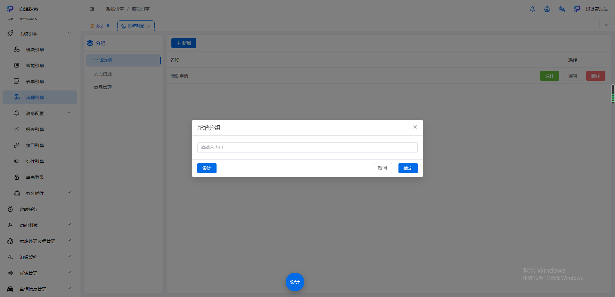Expand the 消息配置 submenu chevron
Screen dimensions: 615x297
tap(69, 113)
